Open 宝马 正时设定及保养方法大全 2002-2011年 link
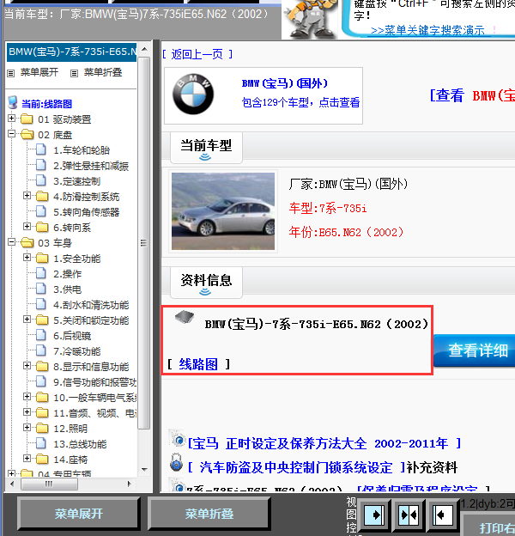Screen dimensions: 515x536 click(x=324, y=444)
